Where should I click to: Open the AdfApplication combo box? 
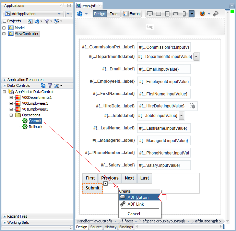[x=33, y=14]
